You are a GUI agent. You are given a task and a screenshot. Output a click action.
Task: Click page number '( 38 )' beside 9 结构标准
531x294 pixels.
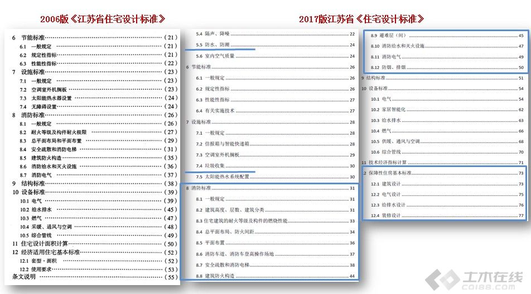click(x=171, y=184)
